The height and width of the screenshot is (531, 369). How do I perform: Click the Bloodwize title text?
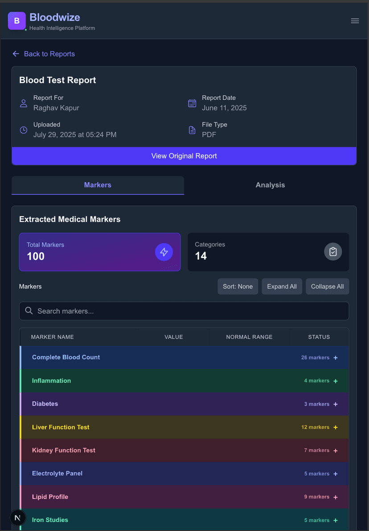pos(55,17)
